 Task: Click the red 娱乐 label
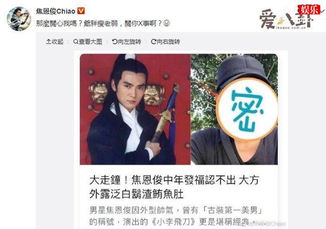[309, 9]
